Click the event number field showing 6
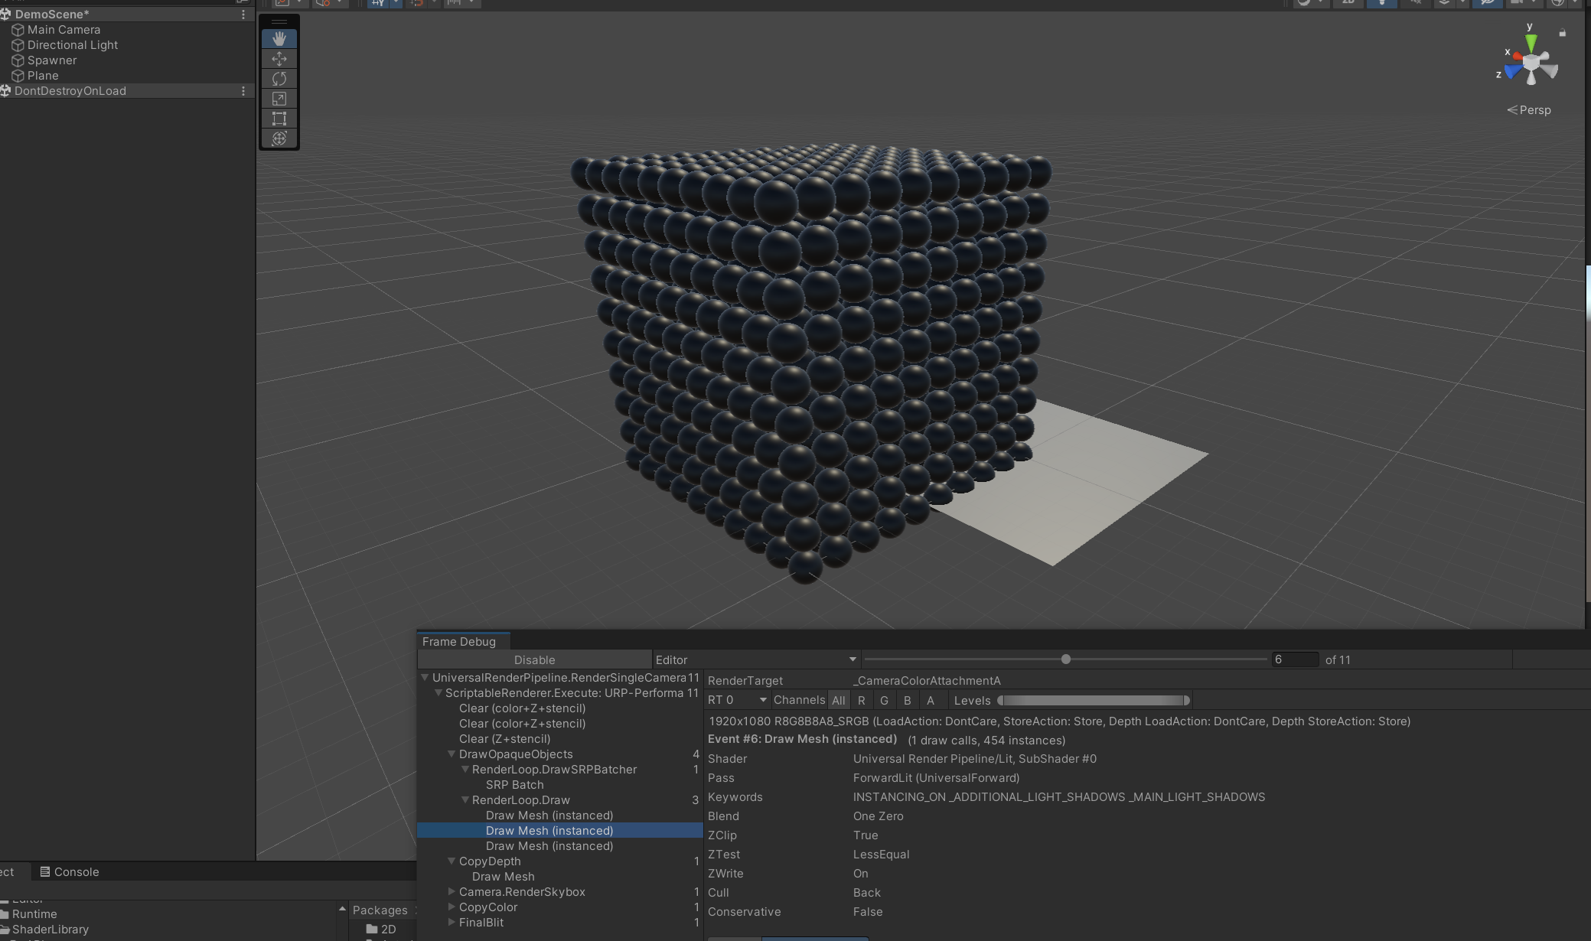Screen dimensions: 1591x941 tap(1297, 659)
